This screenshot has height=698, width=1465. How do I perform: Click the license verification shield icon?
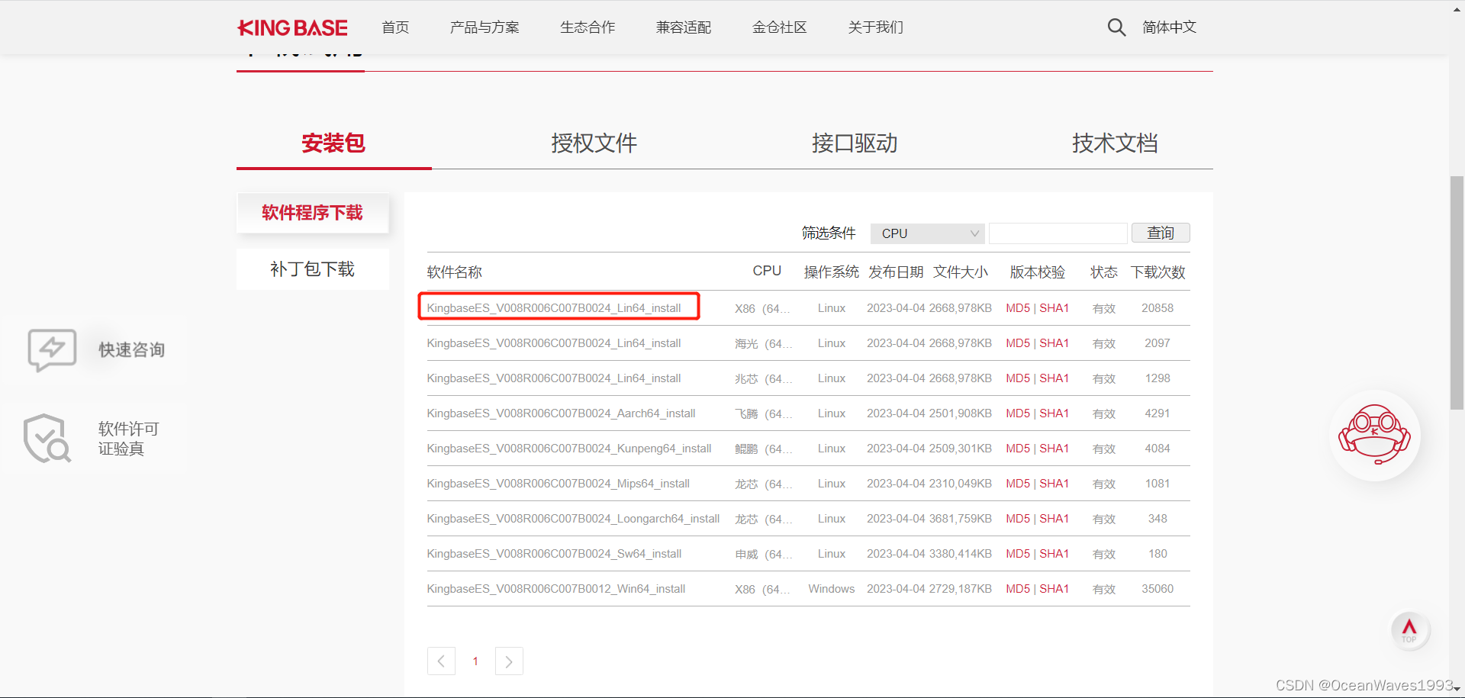(47, 438)
